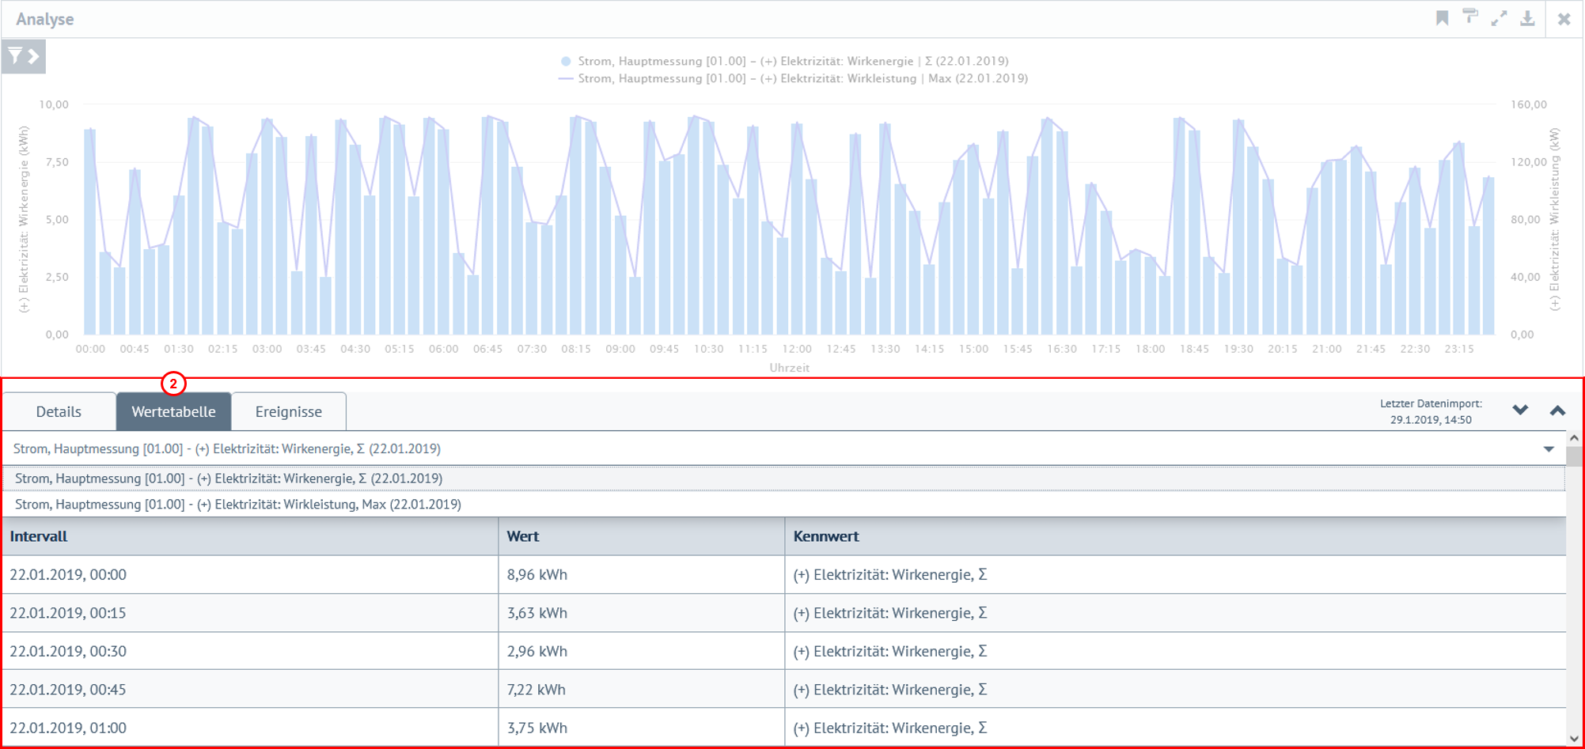Toggle the Wirkenergie Σ legend series
The width and height of the screenshot is (1585, 749).
[x=783, y=61]
